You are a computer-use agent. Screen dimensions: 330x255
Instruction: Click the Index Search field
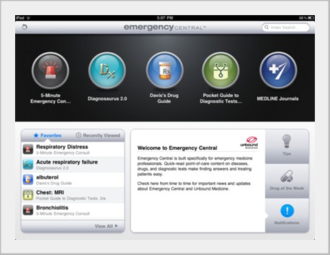(x=285, y=27)
